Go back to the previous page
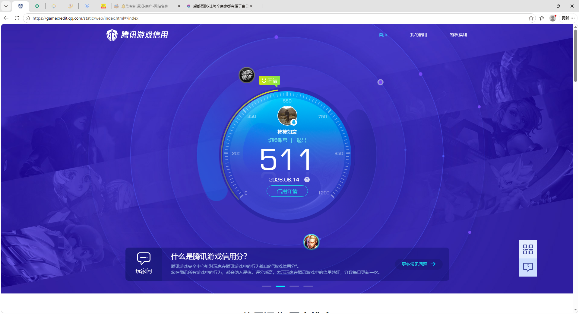The height and width of the screenshot is (314, 579). coord(6,18)
